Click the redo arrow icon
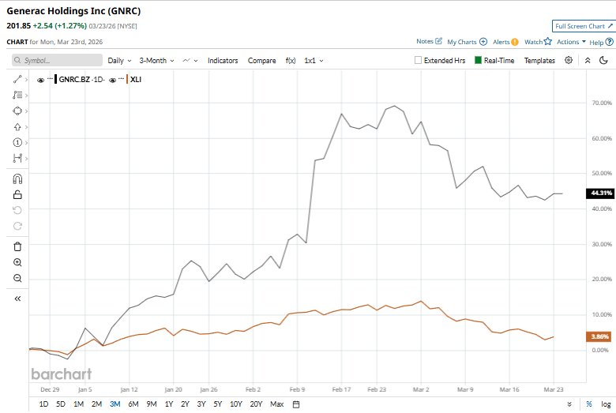The height and width of the screenshot is (413, 616). [17, 226]
